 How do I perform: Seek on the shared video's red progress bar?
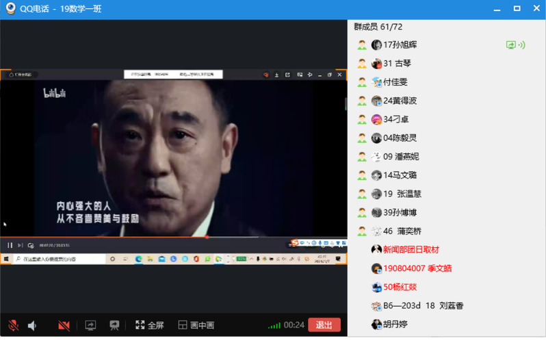[x=173, y=237]
